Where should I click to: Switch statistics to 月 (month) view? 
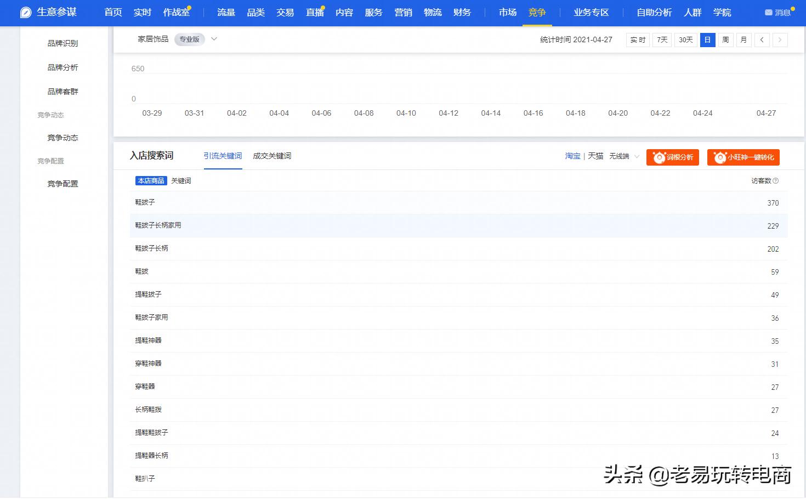743,39
